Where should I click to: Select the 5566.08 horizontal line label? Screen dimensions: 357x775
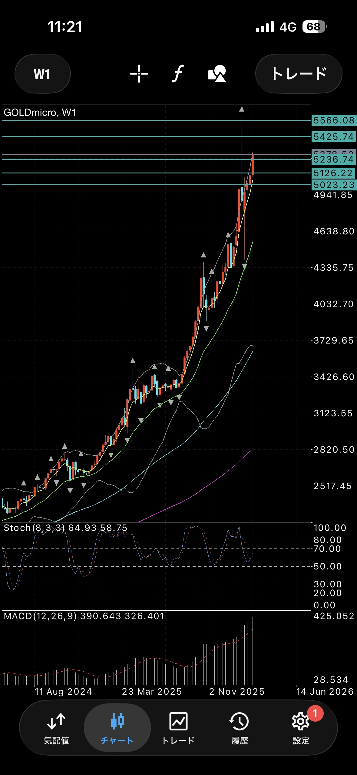[x=334, y=120]
